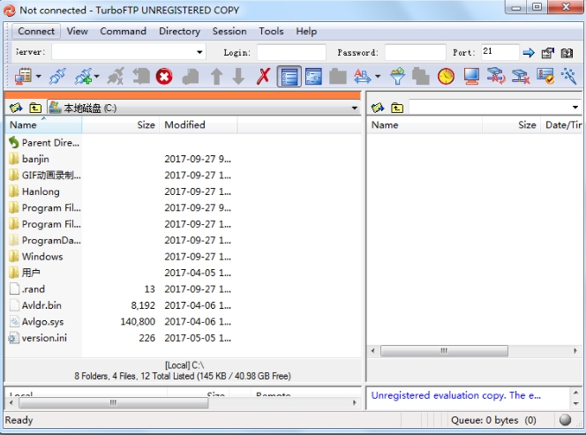This screenshot has height=435, width=586.
Task: Select the banjin folder
Action: [29, 159]
